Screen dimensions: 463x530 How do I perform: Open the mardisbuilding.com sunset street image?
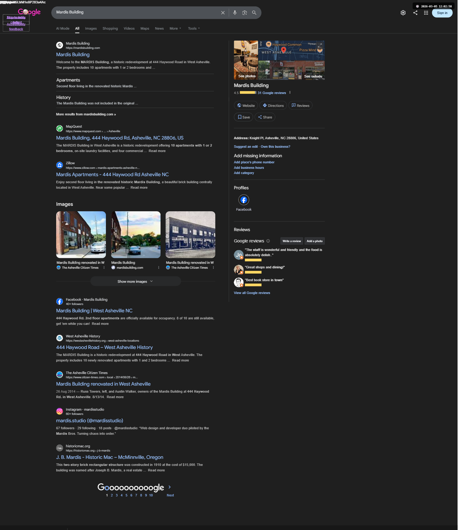136,234
